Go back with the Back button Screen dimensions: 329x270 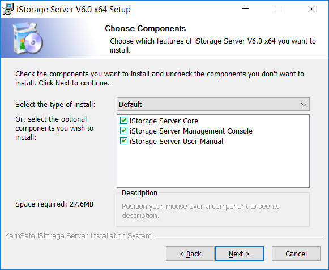[x=190, y=254]
